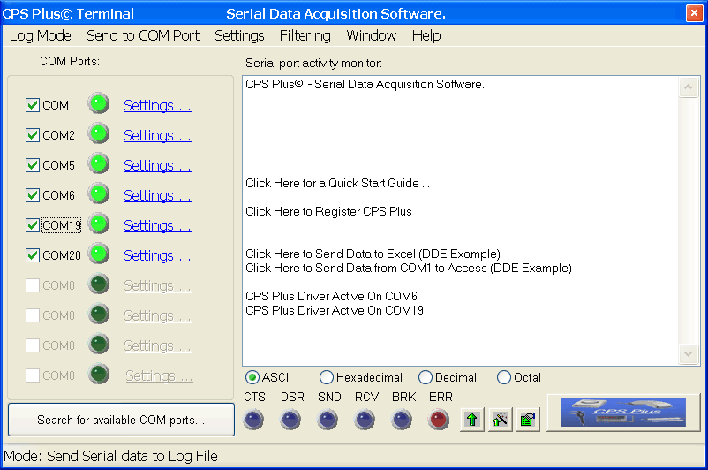Open Settings link for COM1
Image resolution: width=708 pixels, height=470 pixels.
point(157,105)
